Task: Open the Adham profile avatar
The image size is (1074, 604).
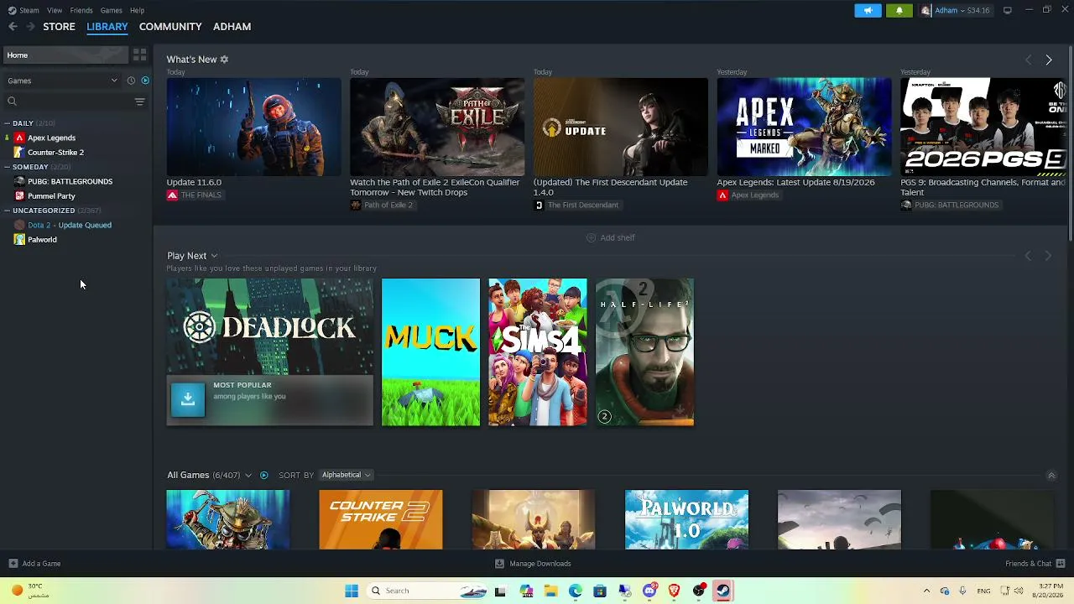Action: tap(925, 10)
